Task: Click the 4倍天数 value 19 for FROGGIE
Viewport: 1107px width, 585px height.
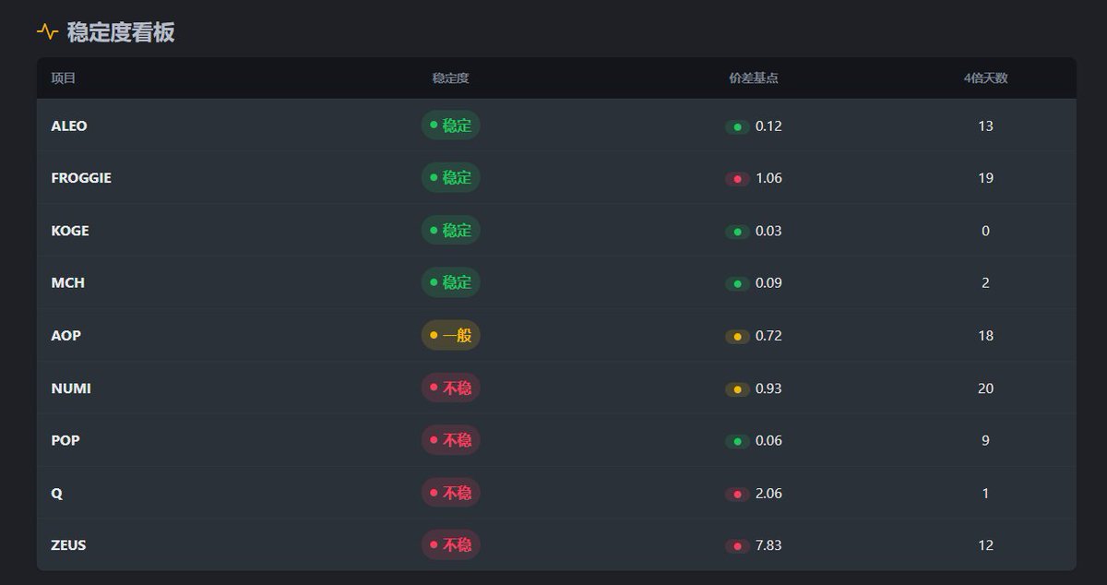Action: pyautogui.click(x=985, y=178)
